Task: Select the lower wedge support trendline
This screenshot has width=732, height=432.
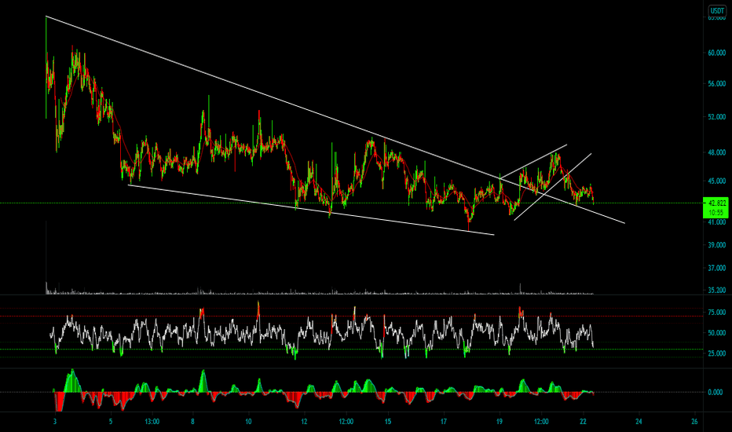Action: click(x=311, y=210)
